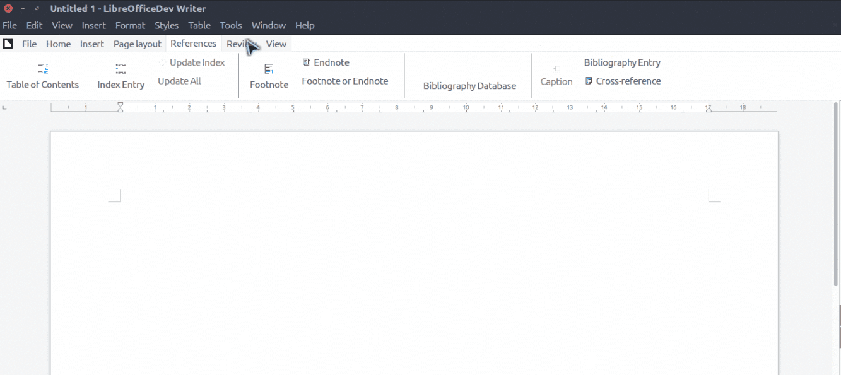Click the Caption icon
Screen dimensions: 841x388
[556, 68]
